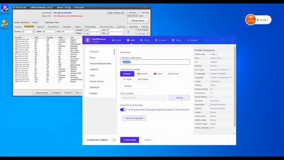
Task: Click the Profile Summary panel scrollbar
Action: (x=235, y=87)
